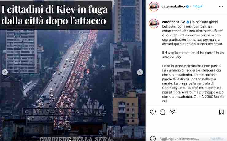Click the Corriere della Sera watermark
The height and width of the screenshot is (141, 227).
75,139
